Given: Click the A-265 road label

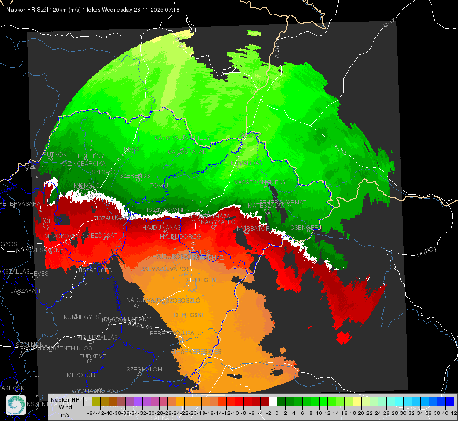Looking at the screenshot, I should [x=340, y=150].
